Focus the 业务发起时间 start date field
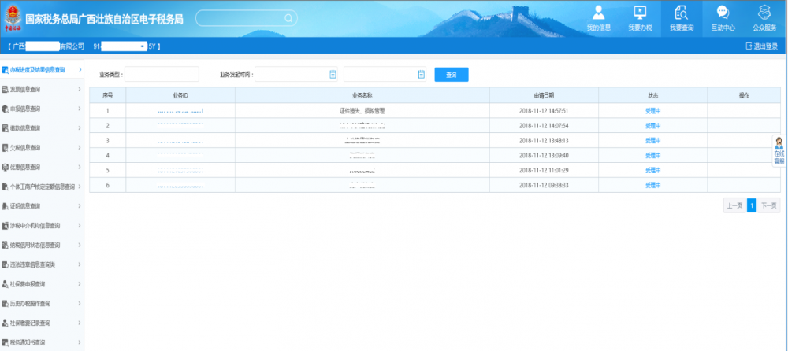Image resolution: width=788 pixels, height=351 pixels. click(x=296, y=74)
